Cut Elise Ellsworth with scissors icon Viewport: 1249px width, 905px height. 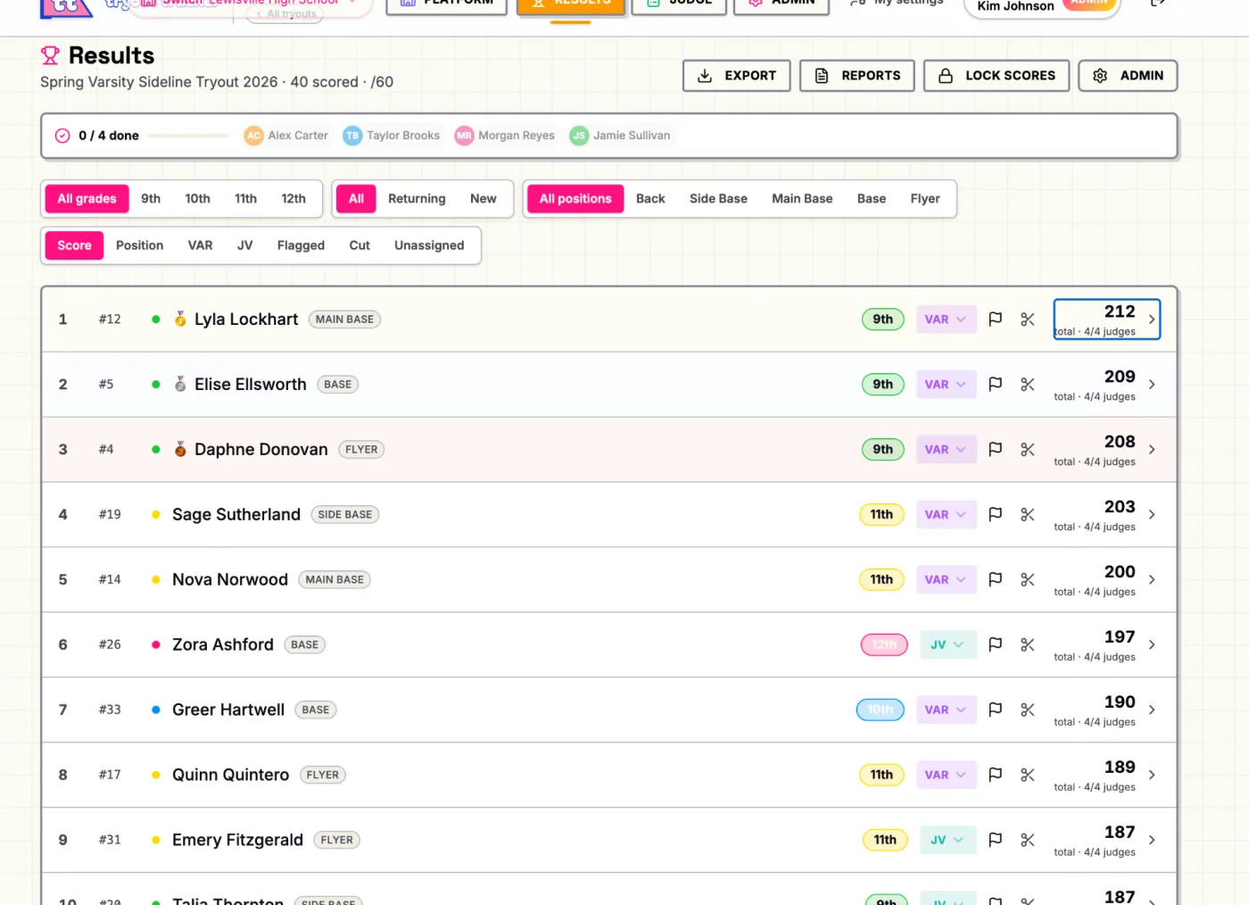point(1028,384)
